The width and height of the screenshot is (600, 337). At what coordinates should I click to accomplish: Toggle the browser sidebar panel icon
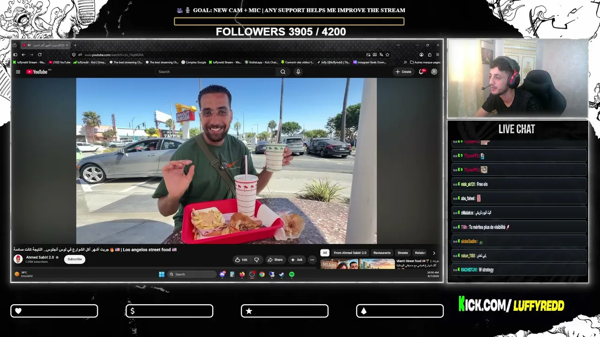pyautogui.click(x=15, y=55)
